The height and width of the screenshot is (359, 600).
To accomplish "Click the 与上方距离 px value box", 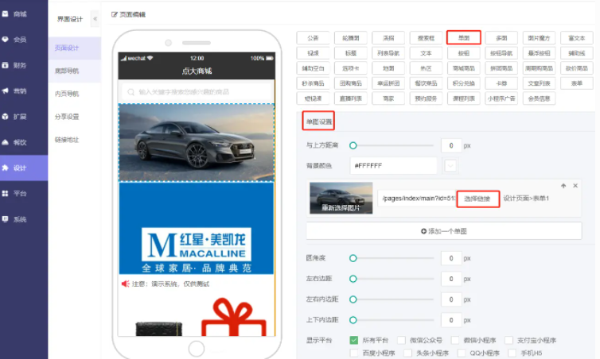I will pyautogui.click(x=451, y=145).
